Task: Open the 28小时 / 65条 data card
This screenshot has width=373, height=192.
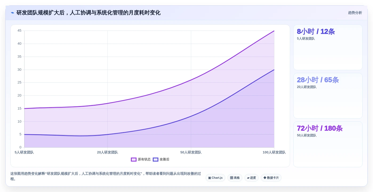Action: pos(328,96)
